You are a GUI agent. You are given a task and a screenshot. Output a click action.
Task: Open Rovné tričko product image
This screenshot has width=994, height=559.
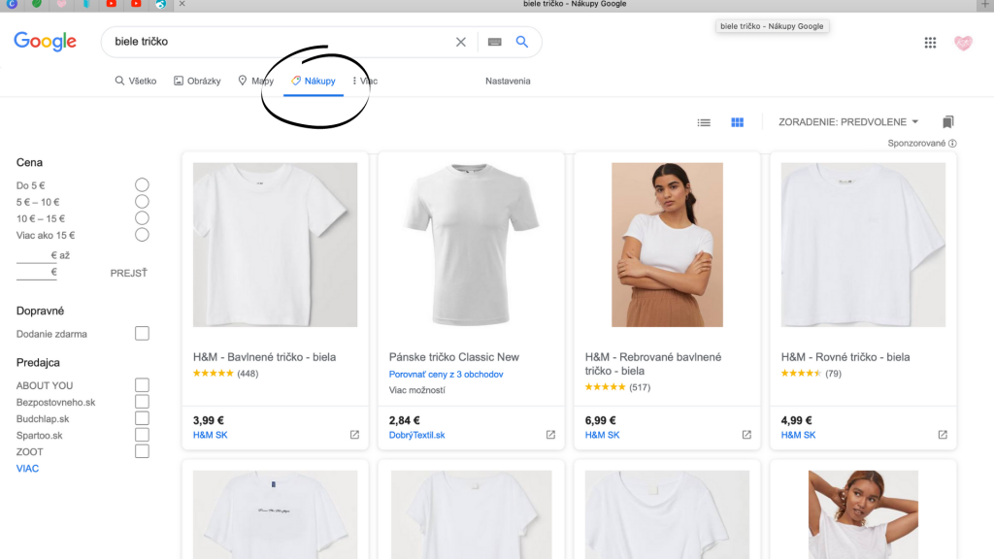(x=863, y=245)
